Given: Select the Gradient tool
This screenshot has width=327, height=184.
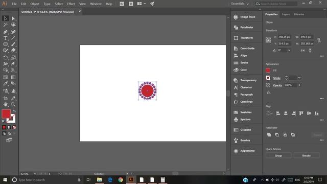Looking at the screenshot, I should (13, 77).
